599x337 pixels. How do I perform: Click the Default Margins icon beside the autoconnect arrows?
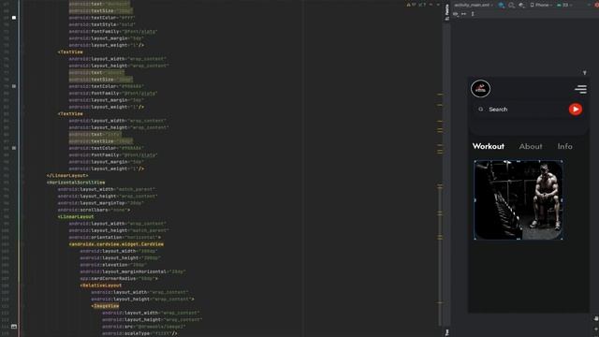tap(473, 14)
